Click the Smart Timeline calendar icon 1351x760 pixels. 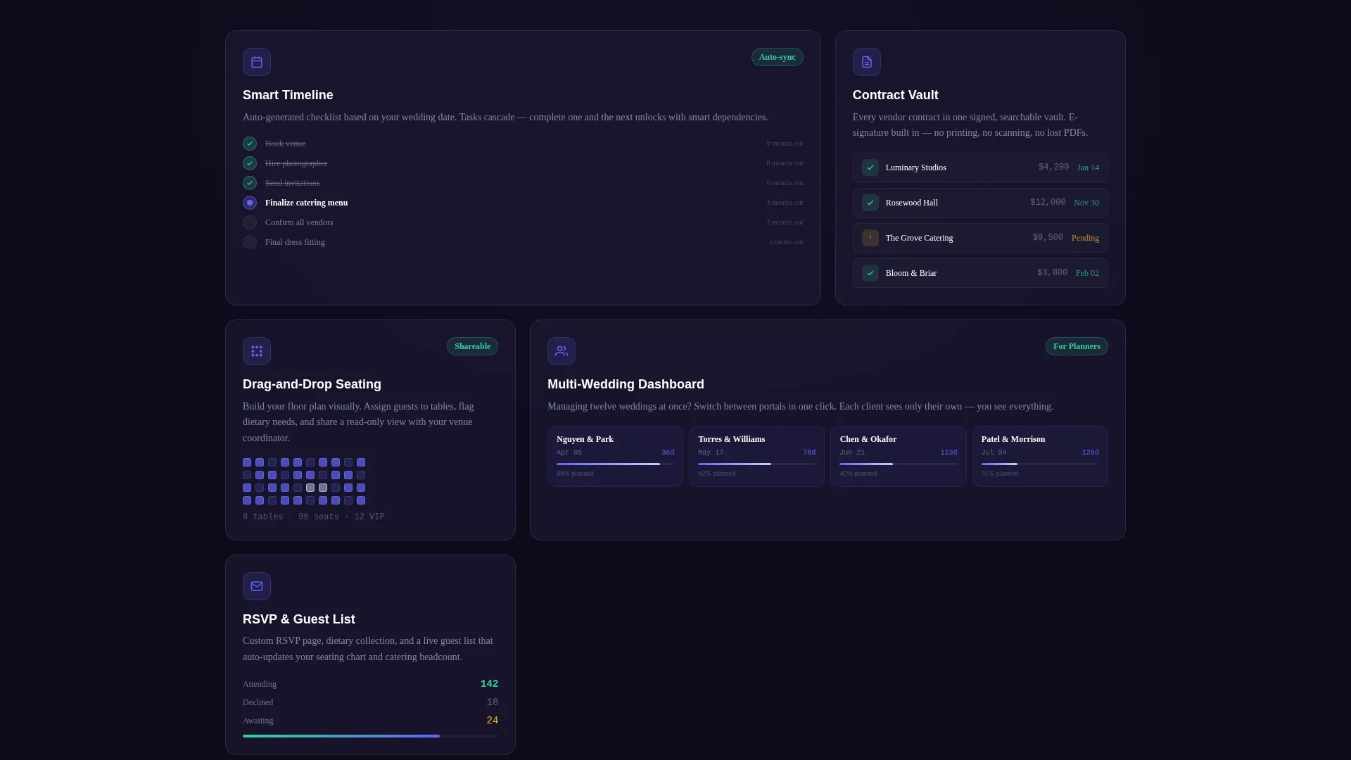pos(257,62)
